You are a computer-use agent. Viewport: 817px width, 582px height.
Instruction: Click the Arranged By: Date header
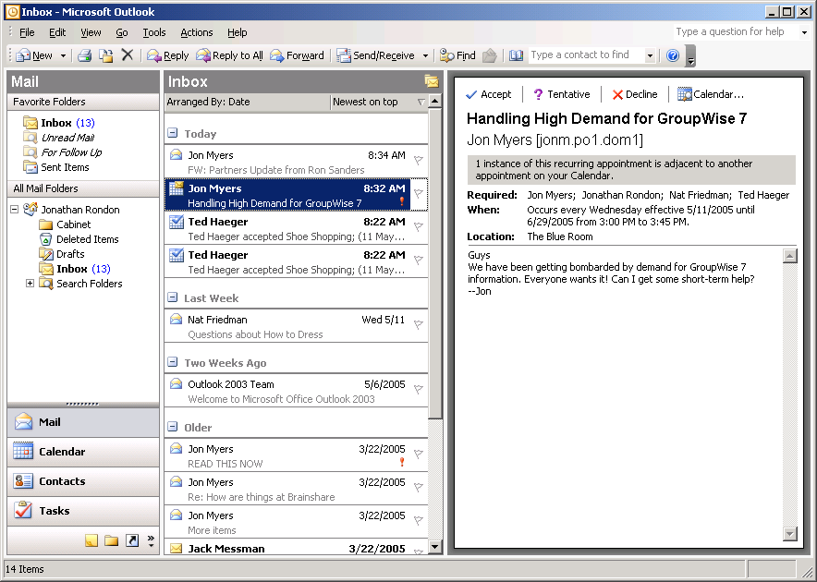[248, 102]
